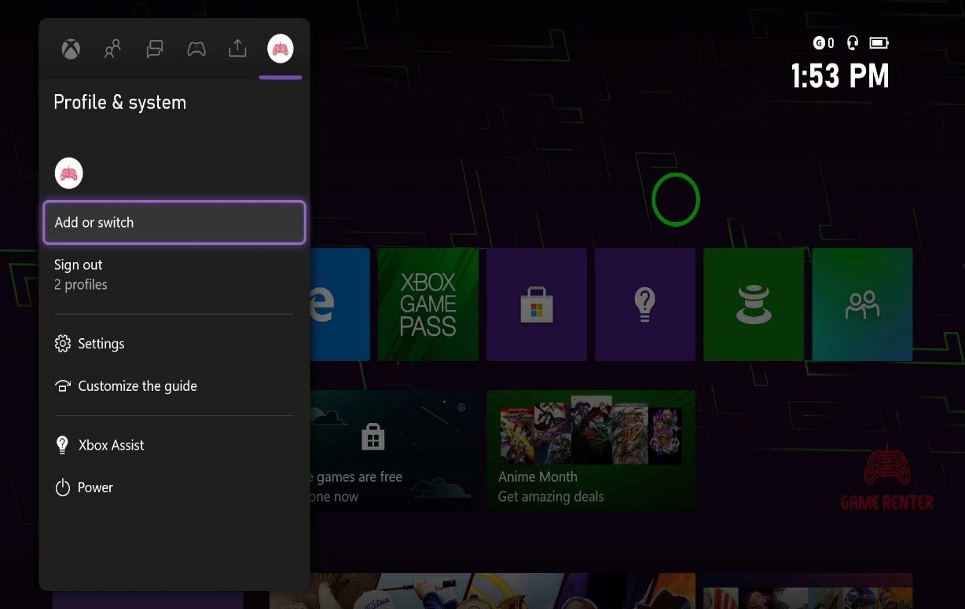
Task: Launch the Microsoft Store tile
Action: point(537,304)
